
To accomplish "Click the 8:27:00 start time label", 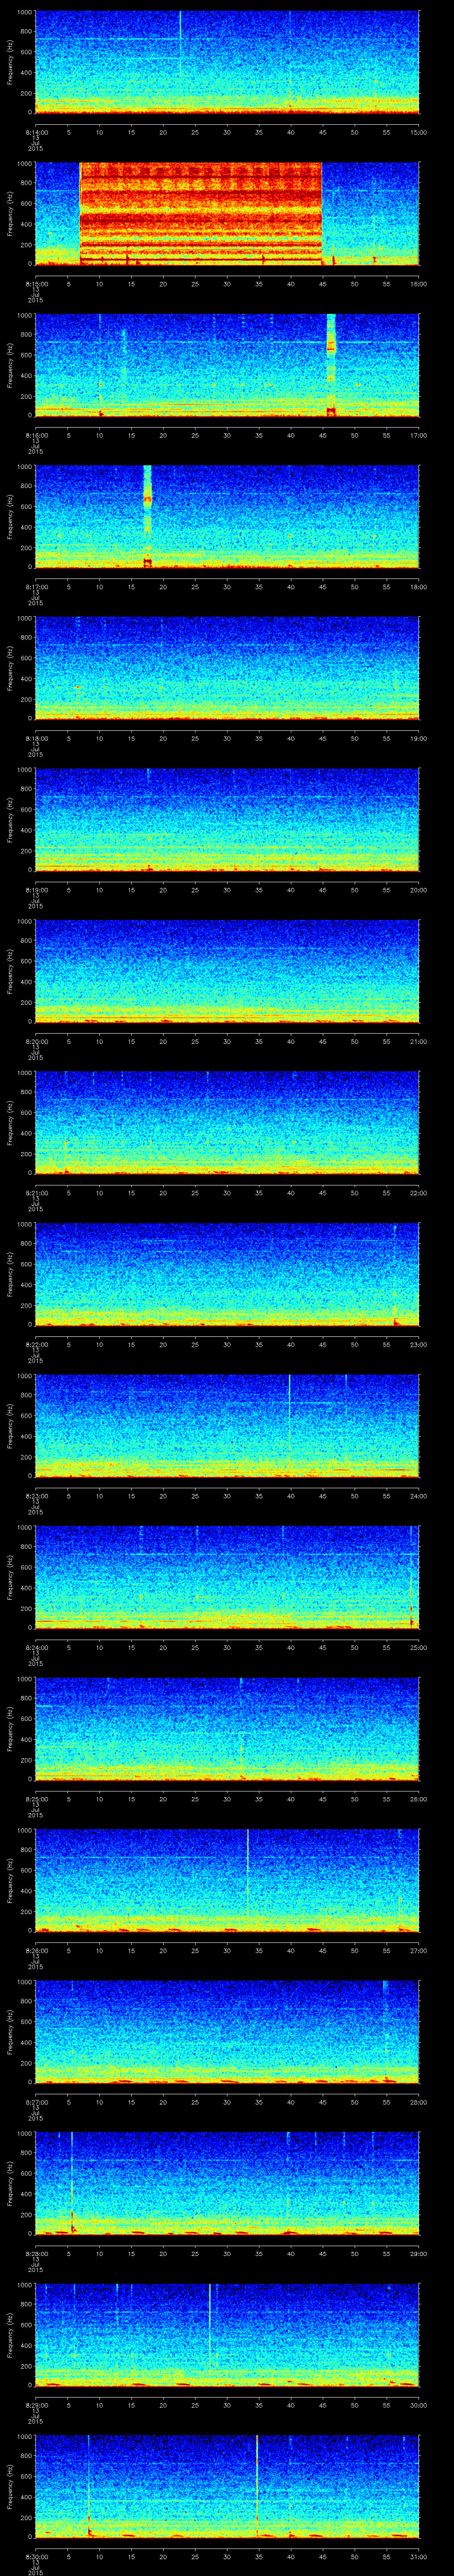I will pyautogui.click(x=36, y=2102).
